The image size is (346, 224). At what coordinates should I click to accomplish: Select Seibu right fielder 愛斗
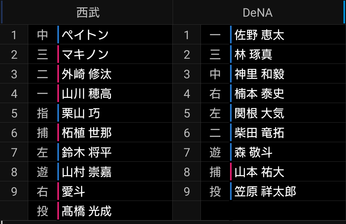(x=73, y=191)
